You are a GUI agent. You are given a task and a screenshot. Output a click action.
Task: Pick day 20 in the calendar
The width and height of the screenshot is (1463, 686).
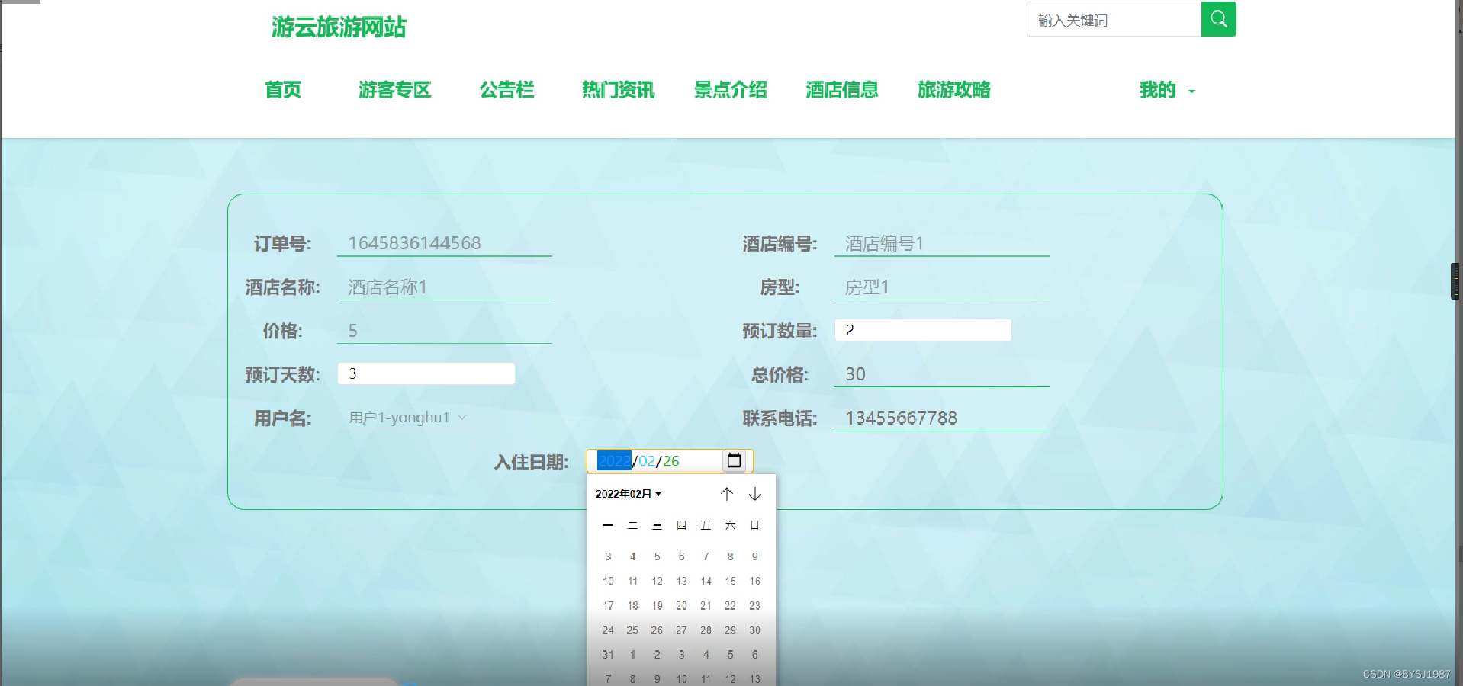(x=681, y=605)
